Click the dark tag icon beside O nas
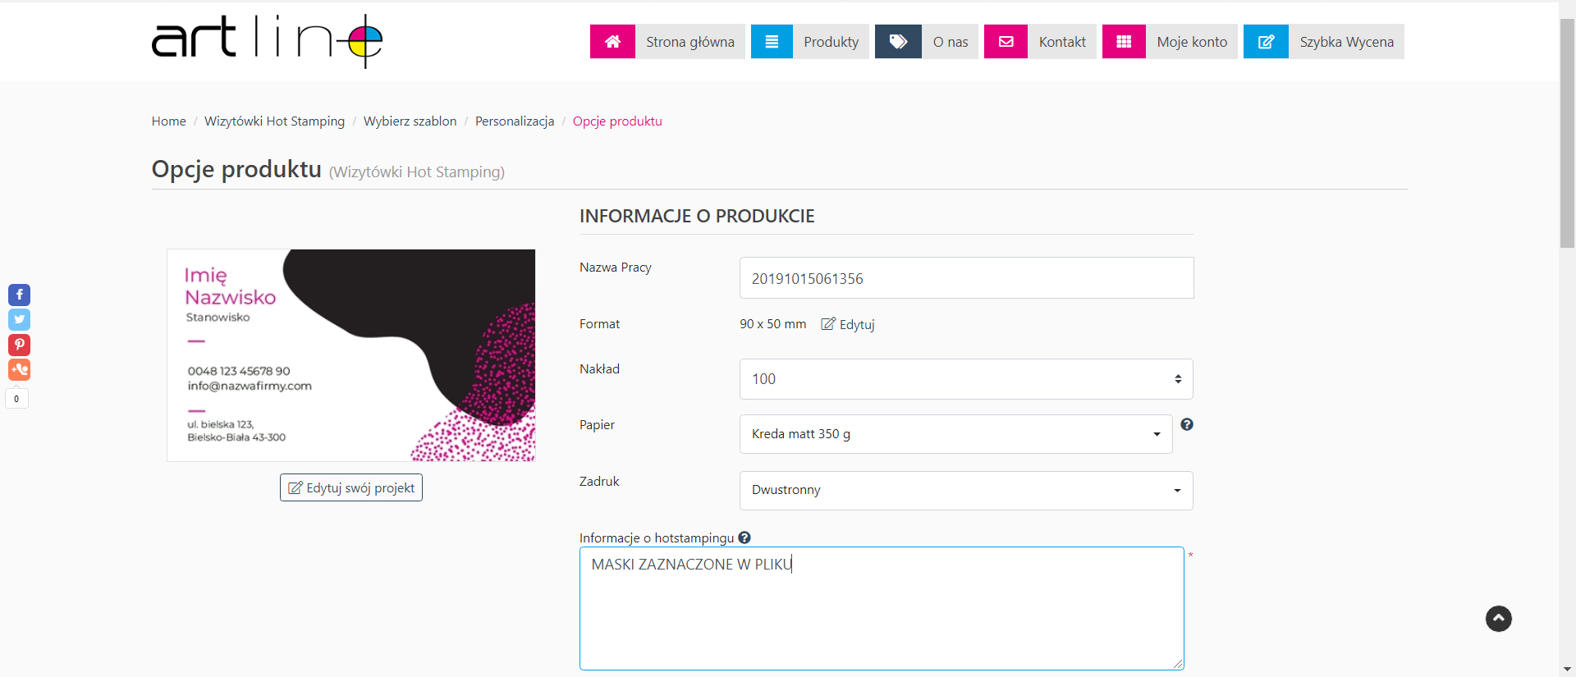Image resolution: width=1576 pixels, height=677 pixels. pos(898,42)
